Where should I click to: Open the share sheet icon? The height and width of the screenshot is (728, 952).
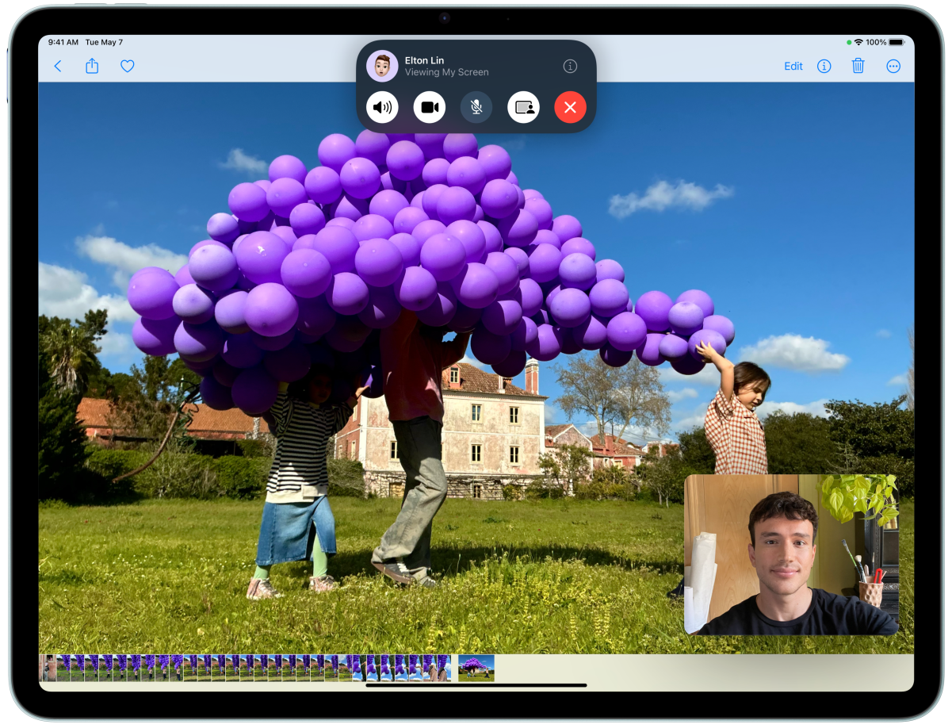[x=92, y=67]
